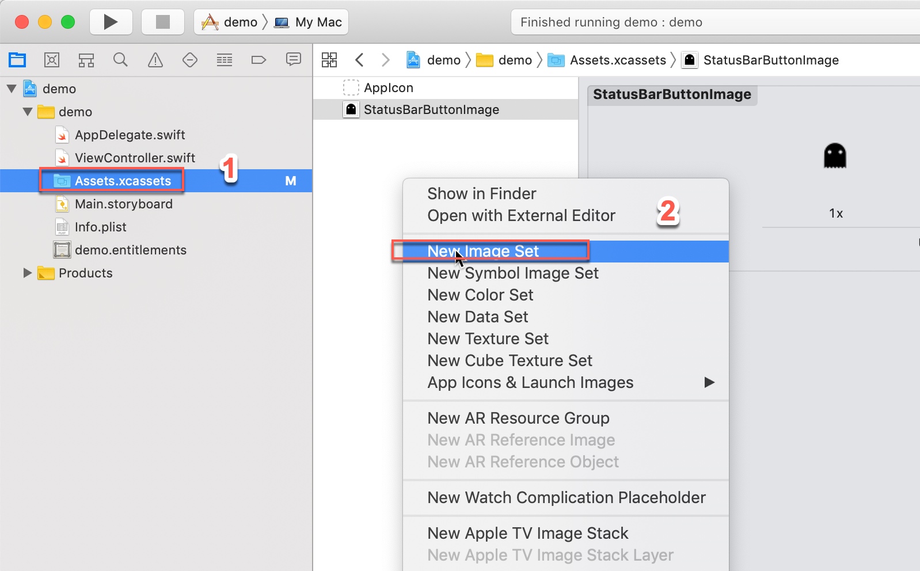Go forward using the right chevron
Screen dimensions: 920x571
385,60
